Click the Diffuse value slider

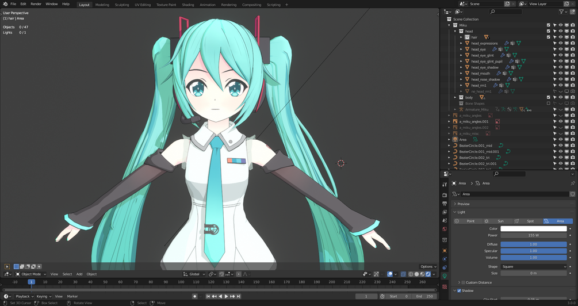point(533,244)
